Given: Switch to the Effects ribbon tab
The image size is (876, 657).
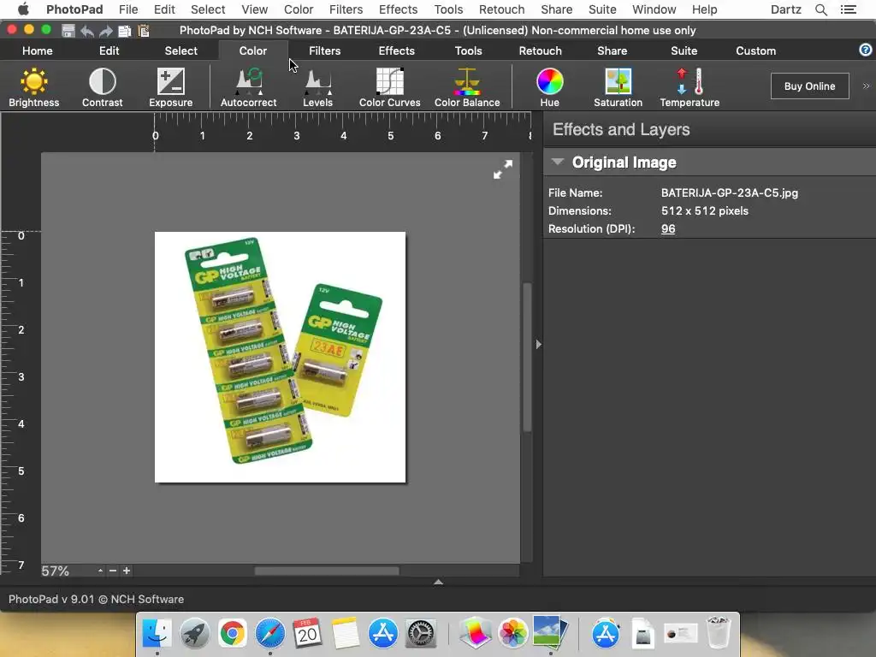Looking at the screenshot, I should 397,50.
